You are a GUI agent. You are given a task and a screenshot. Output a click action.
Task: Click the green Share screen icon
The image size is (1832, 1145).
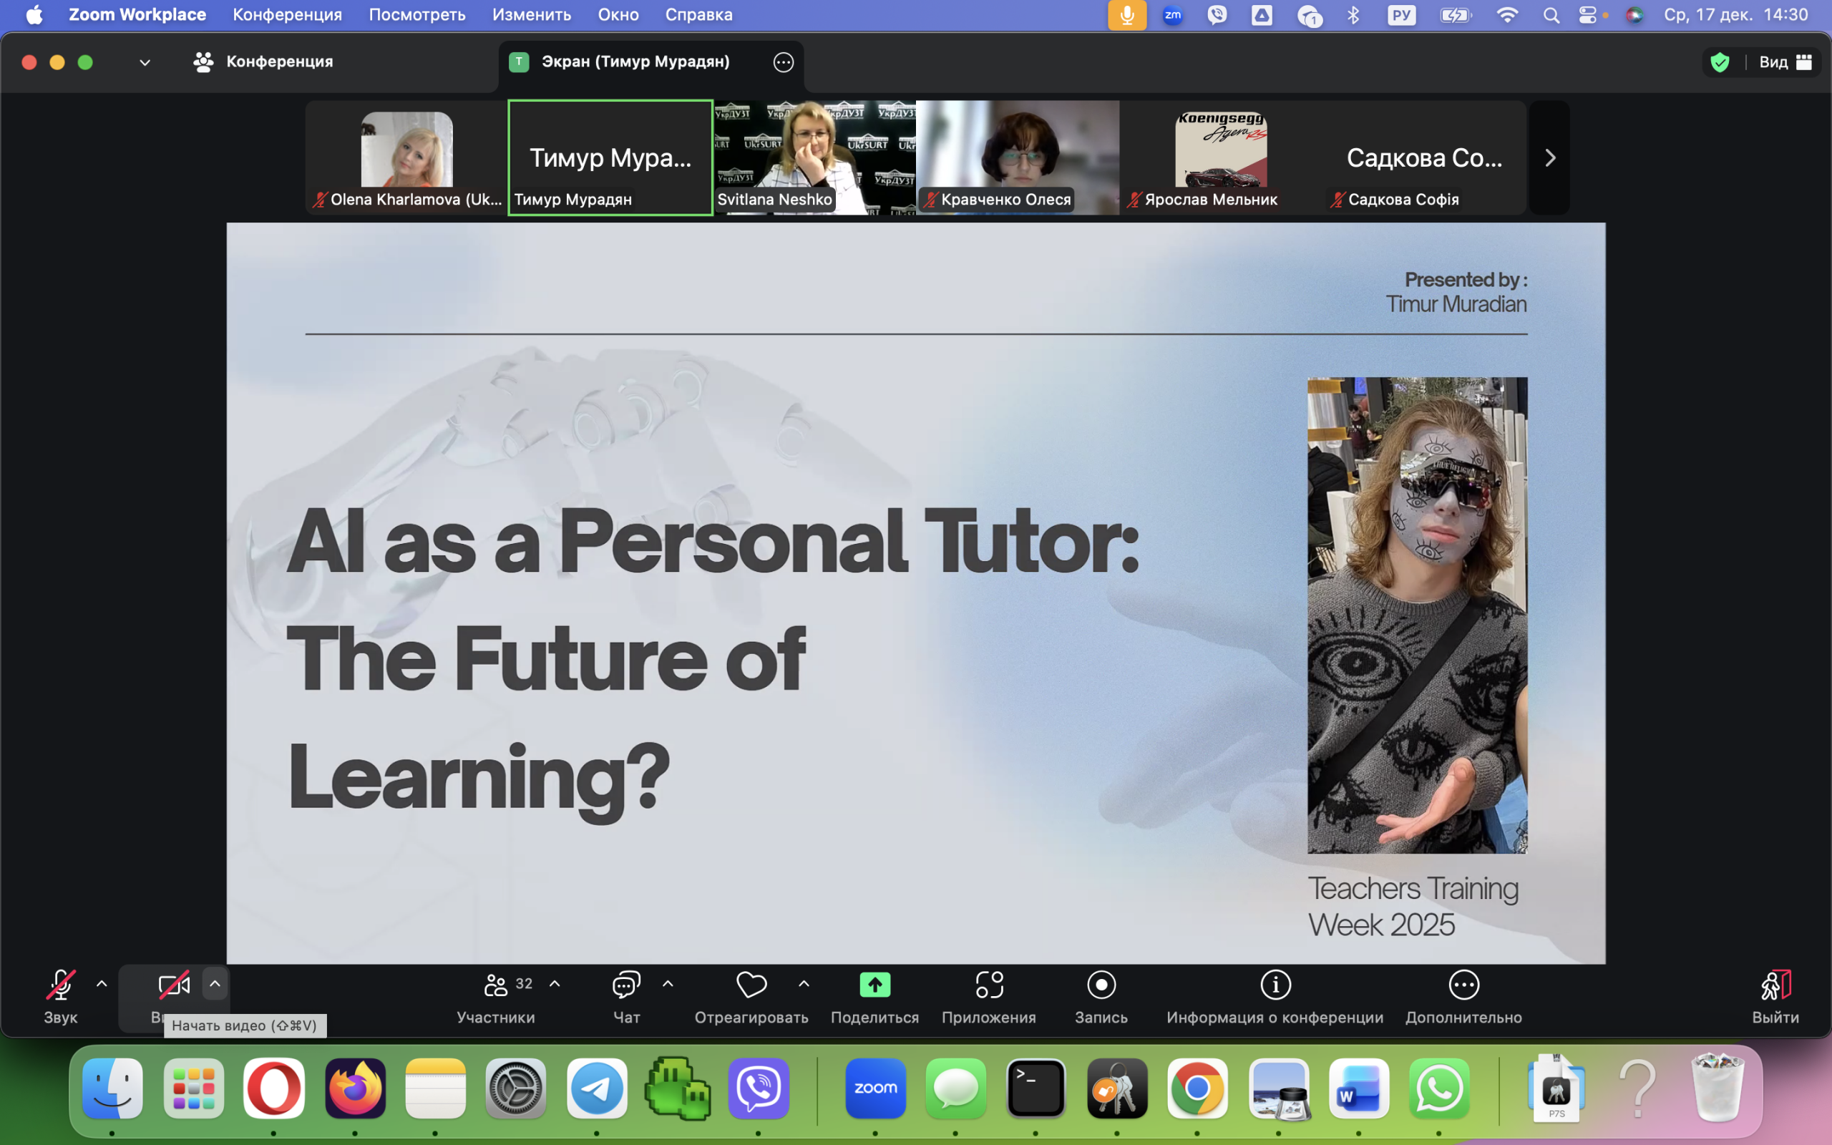click(x=874, y=985)
